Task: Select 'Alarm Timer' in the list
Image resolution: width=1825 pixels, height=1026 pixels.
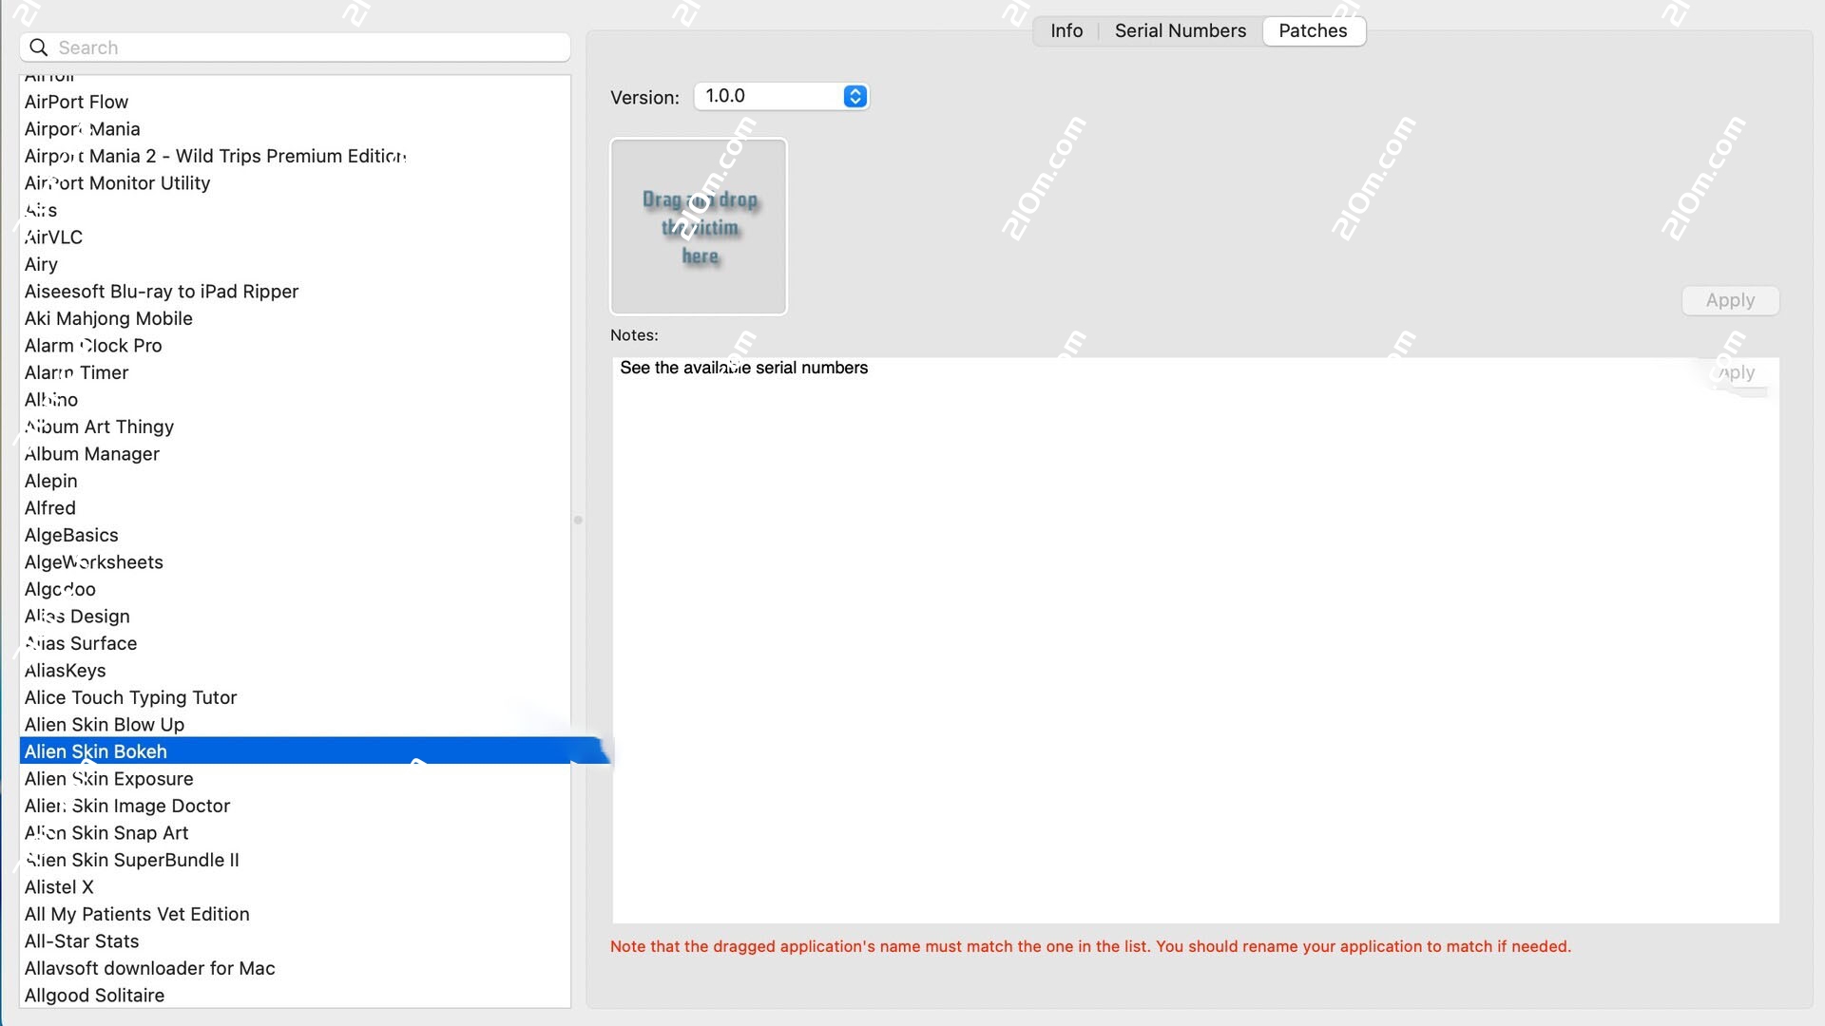Action: tap(295, 372)
